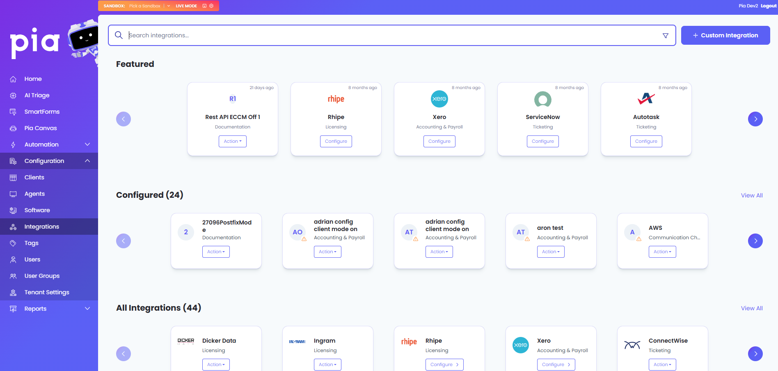Click Configure on Rhipe in All Integrations

[444, 364]
